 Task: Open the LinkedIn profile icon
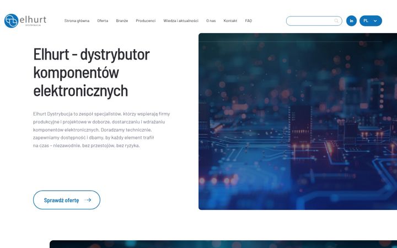point(351,21)
